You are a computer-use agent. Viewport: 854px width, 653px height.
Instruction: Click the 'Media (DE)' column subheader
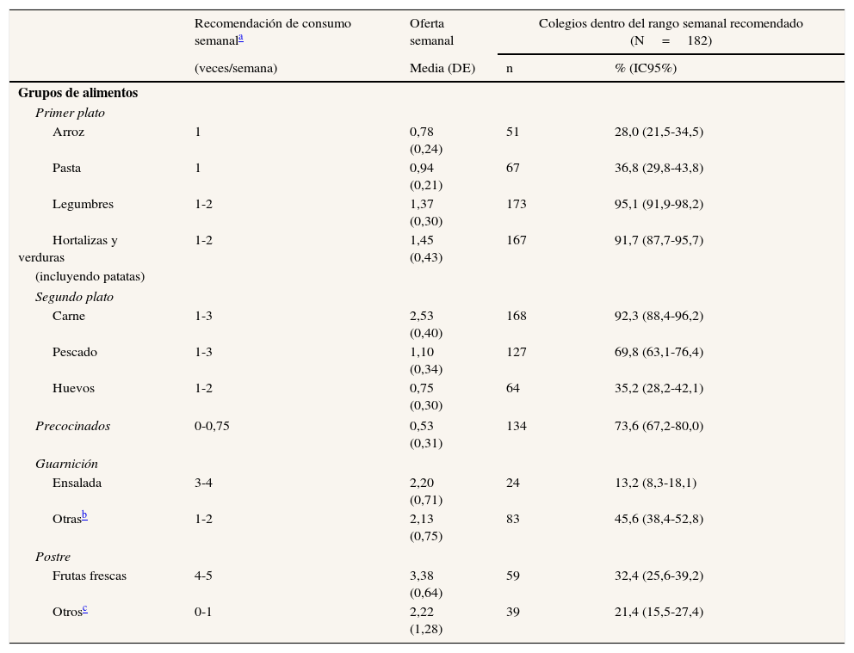click(x=442, y=68)
